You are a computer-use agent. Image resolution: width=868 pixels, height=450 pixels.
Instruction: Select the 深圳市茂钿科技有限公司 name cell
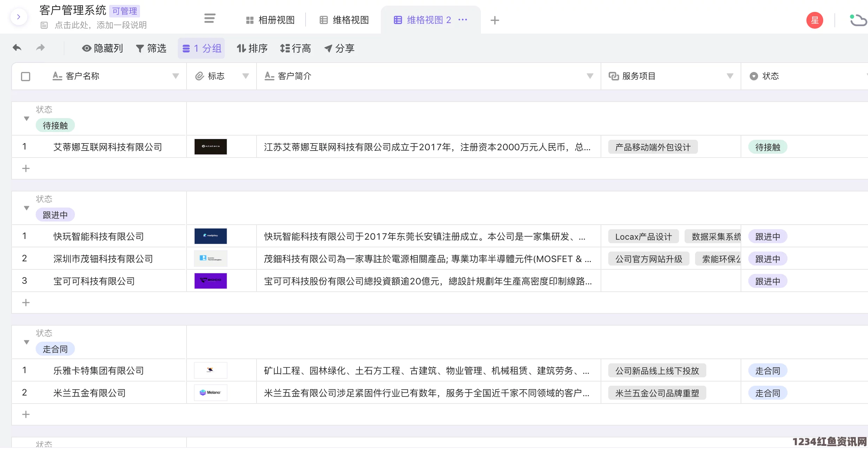pos(103,259)
